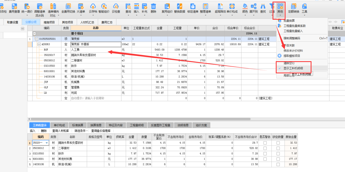345x172 pixels.
Task: Open the 费用汇总 tab
Action: pos(107,22)
